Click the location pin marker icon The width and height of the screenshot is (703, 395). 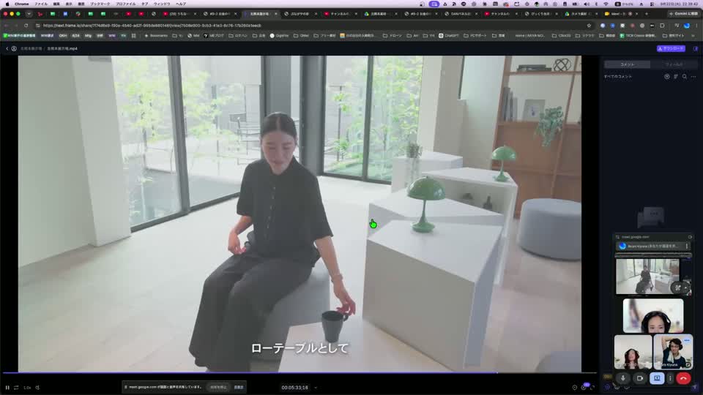[x=574, y=388]
